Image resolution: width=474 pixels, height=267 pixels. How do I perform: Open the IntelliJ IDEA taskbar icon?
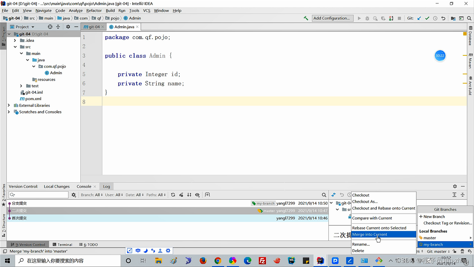coord(320,260)
